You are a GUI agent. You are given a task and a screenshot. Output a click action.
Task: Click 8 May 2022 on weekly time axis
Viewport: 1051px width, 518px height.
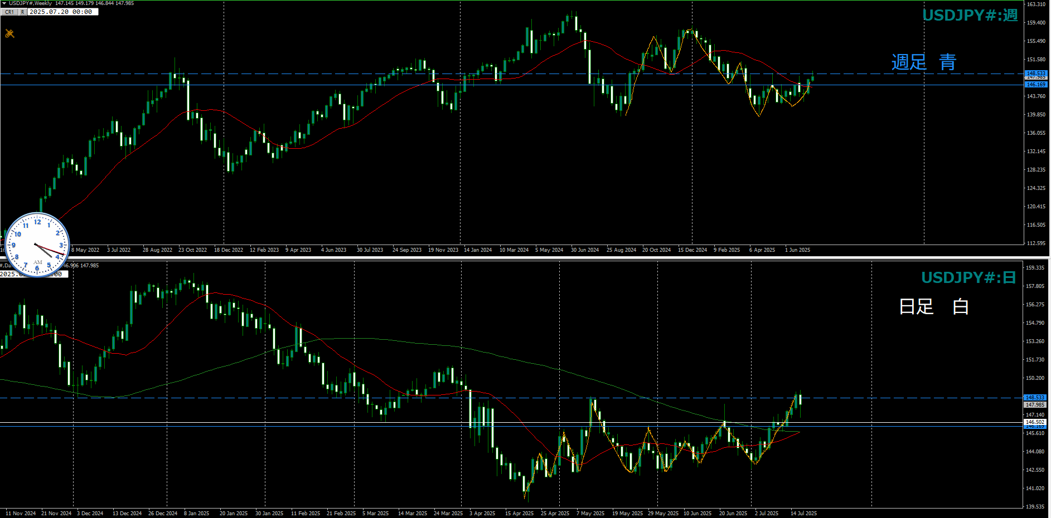pyautogui.click(x=85, y=250)
